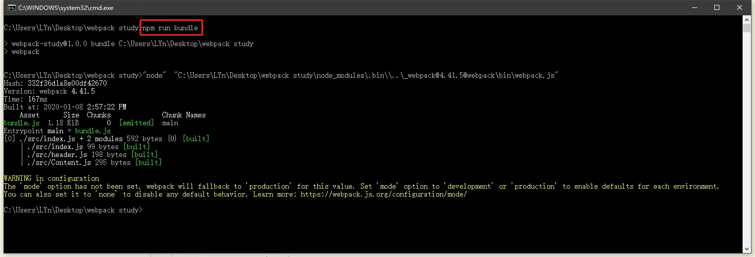Click the 'Built at: 2020-01-08' line
This screenshot has width=755, height=257.
65,107
